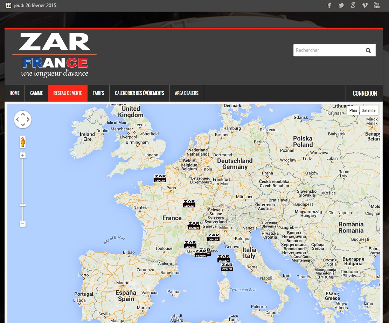Click the 'Barcelona' city label on map
Viewport: 389px width, 323px height.
click(x=170, y=273)
